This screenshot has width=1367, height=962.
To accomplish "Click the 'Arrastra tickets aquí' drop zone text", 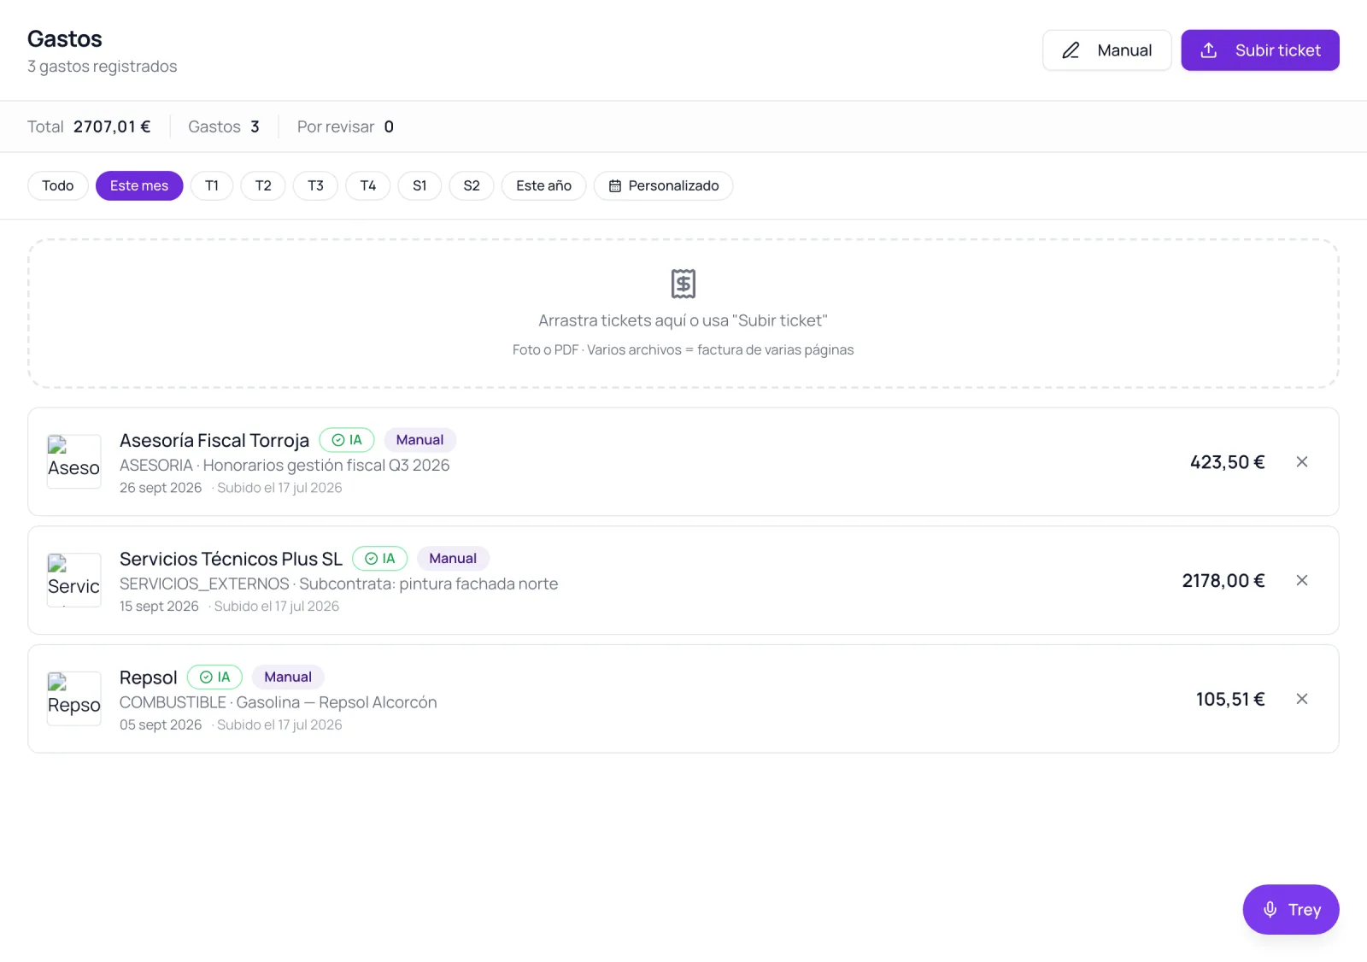I will click(x=683, y=320).
